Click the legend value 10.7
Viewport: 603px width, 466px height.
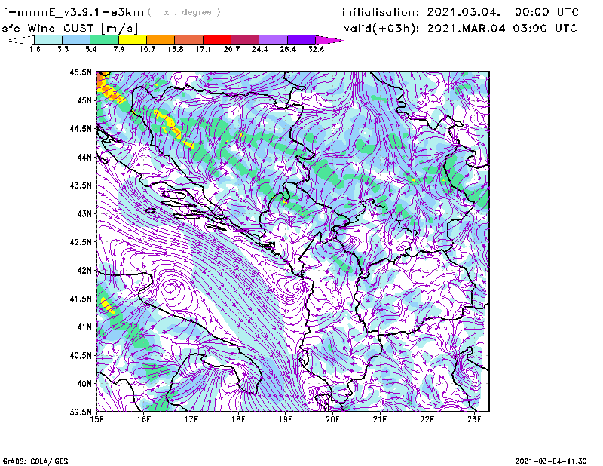(x=147, y=49)
